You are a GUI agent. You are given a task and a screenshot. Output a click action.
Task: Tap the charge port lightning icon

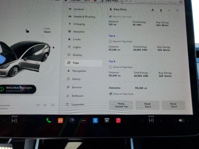[53, 47]
